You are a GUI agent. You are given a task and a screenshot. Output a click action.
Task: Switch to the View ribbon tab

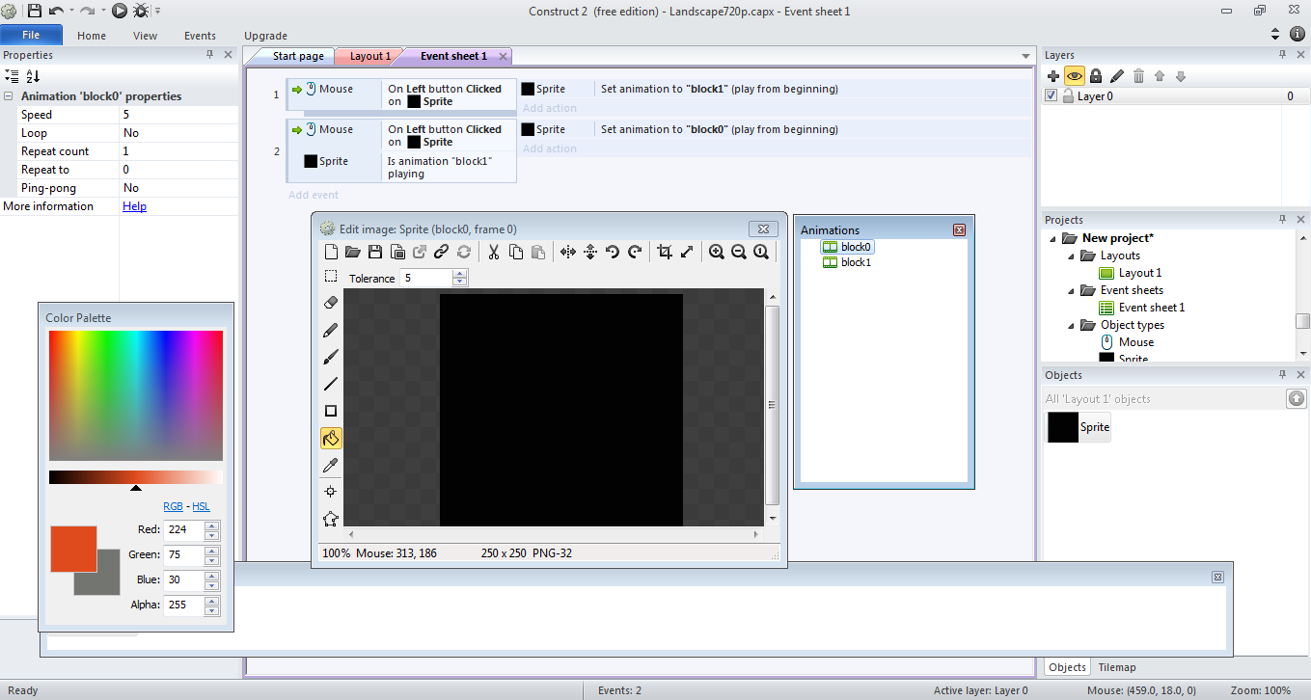point(146,36)
